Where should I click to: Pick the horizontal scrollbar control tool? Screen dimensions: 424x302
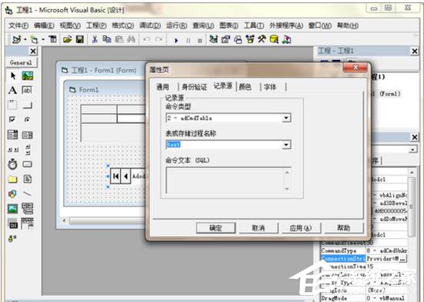(x=13, y=149)
